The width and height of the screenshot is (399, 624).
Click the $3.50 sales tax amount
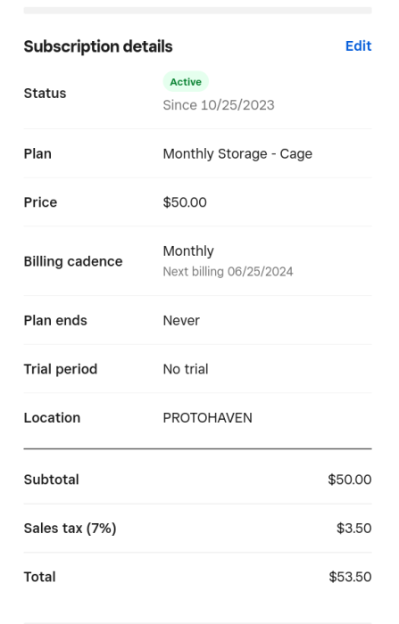pos(354,528)
